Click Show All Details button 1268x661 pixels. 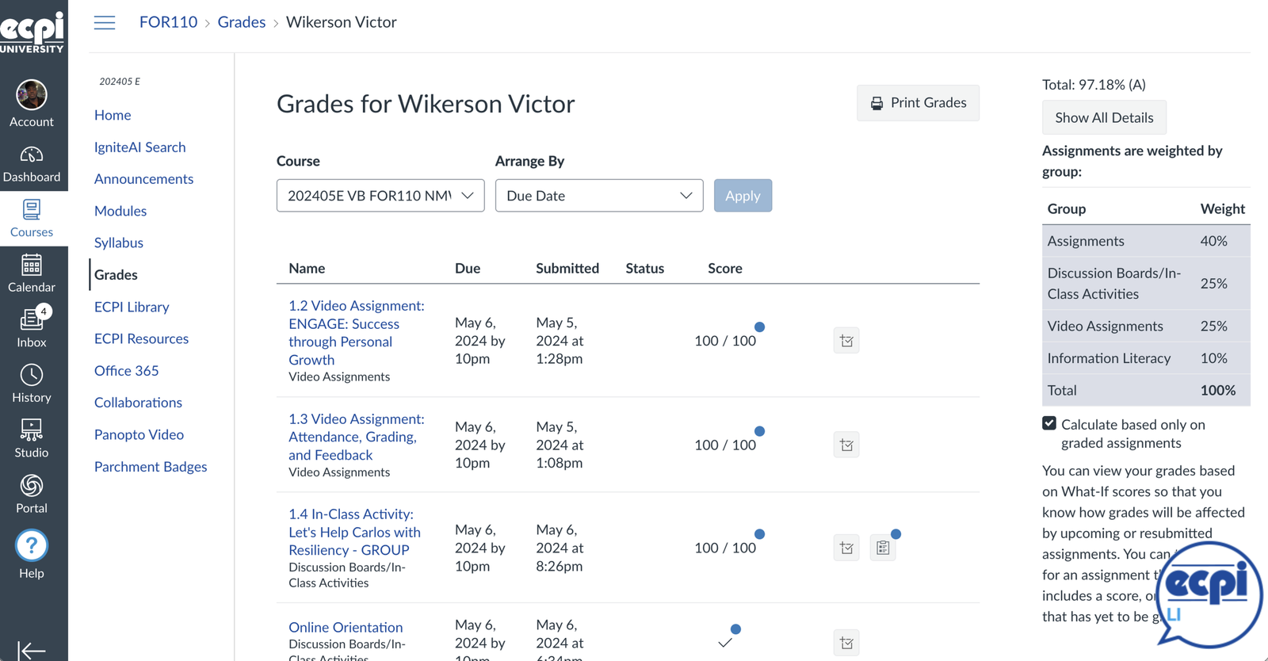(1104, 117)
